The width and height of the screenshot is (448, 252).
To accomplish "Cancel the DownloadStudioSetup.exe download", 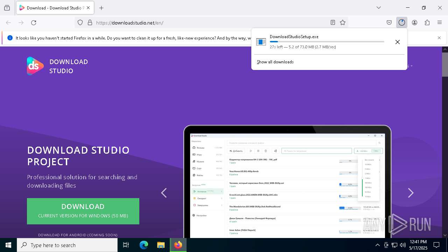I will click(398, 42).
